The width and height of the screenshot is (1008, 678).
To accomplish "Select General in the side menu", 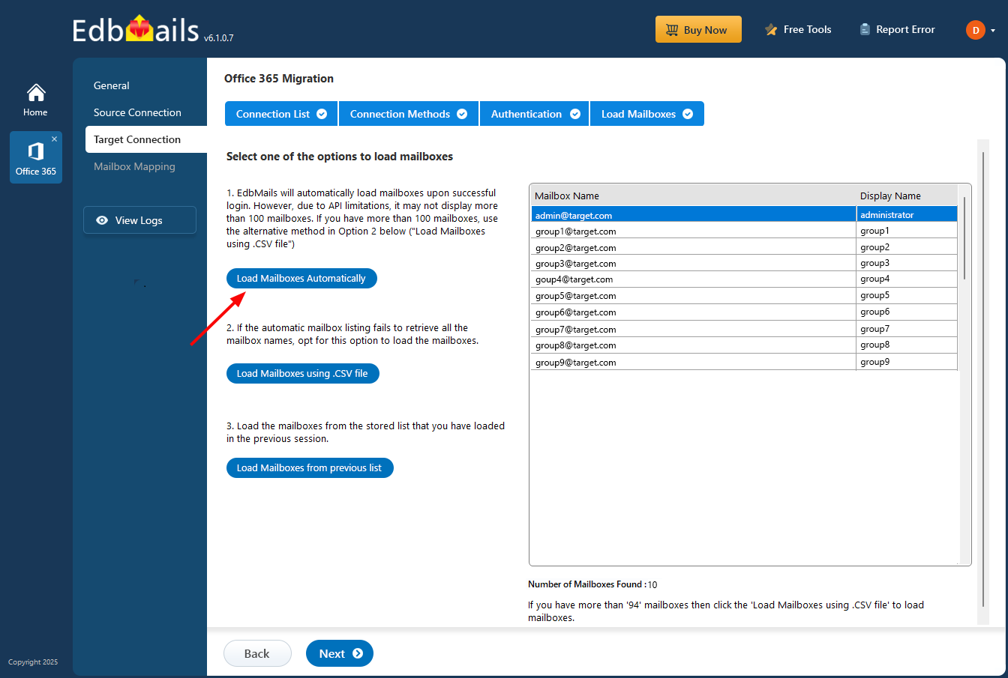I will coord(112,85).
